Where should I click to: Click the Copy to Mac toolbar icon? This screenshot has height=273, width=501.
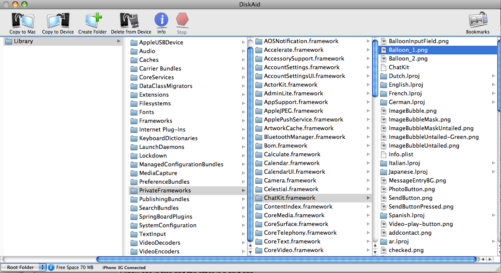22,20
